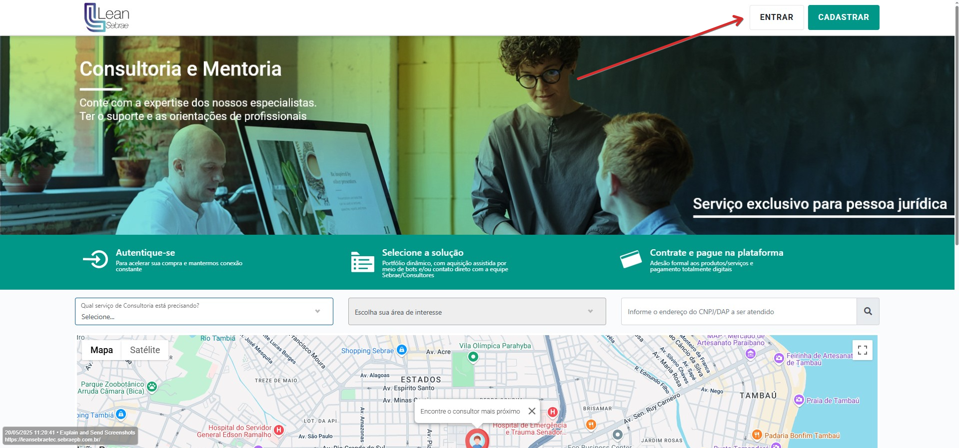Click the ENTRAR button
The width and height of the screenshot is (959, 448).
point(776,17)
